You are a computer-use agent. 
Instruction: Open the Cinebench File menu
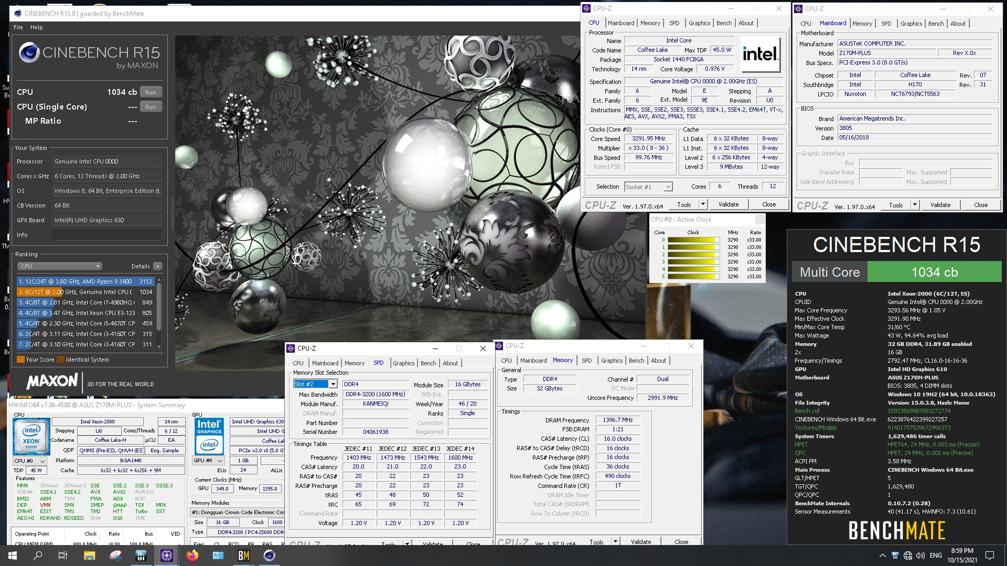pos(18,27)
